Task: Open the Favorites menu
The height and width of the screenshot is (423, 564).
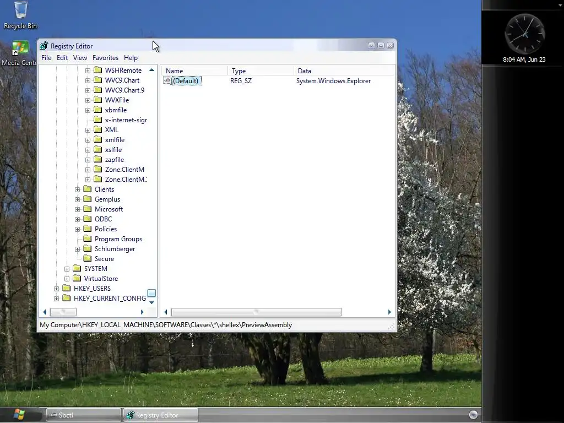Action: [105, 57]
